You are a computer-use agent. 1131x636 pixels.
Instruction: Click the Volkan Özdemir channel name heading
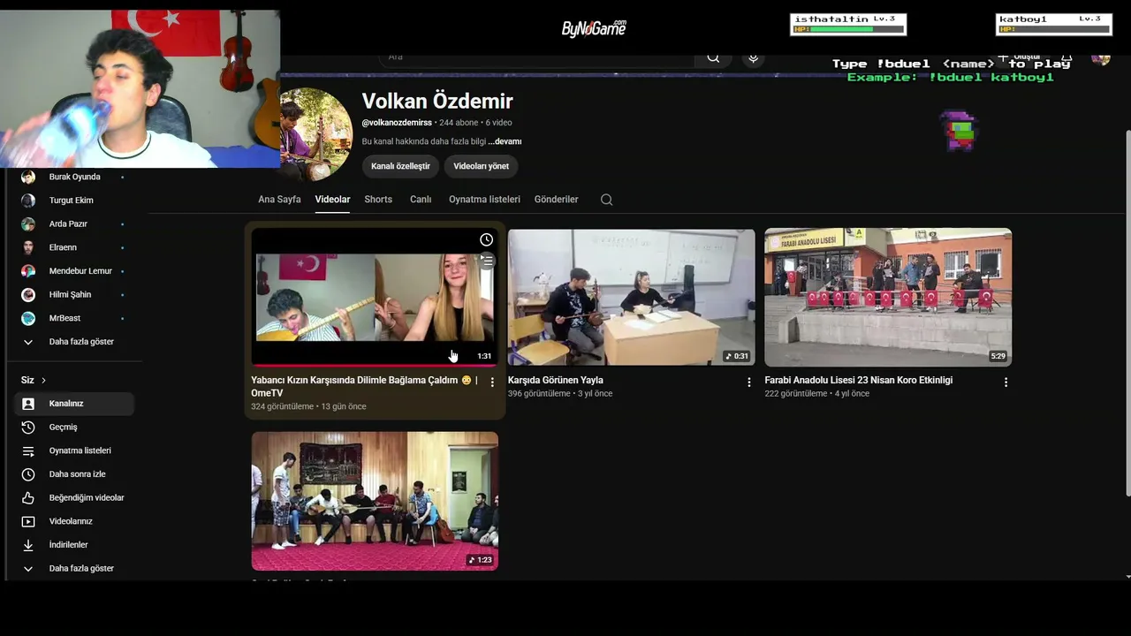pos(437,102)
